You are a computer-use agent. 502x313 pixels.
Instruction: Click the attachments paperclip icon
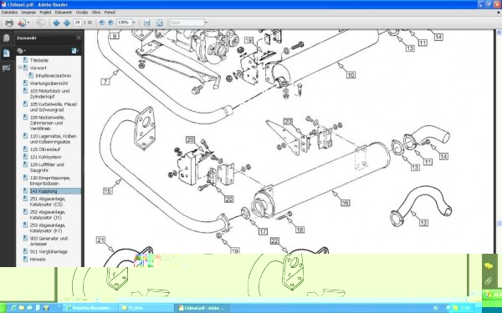489,280
